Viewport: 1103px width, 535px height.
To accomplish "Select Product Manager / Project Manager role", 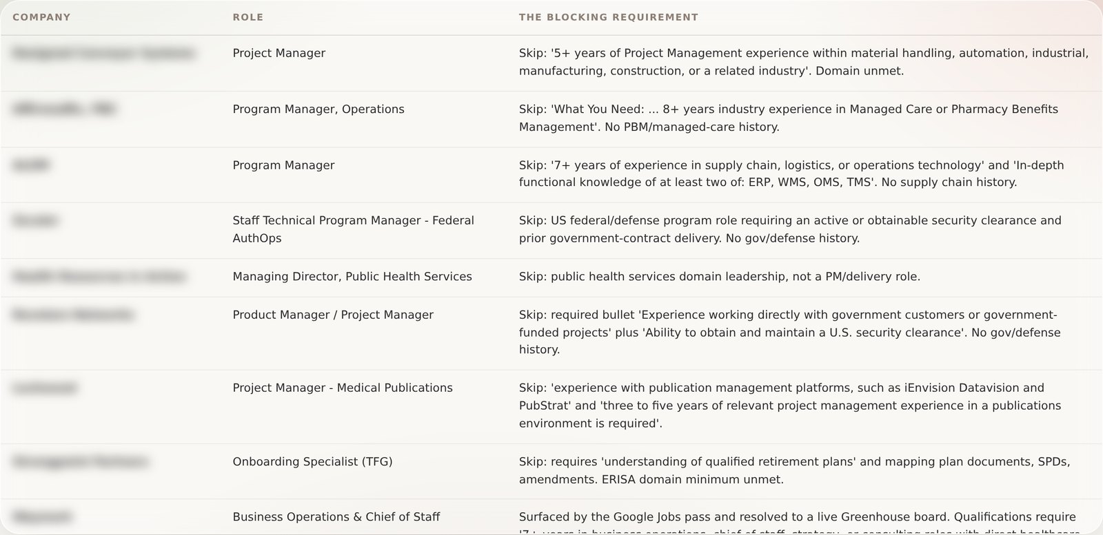I will 333,315.
